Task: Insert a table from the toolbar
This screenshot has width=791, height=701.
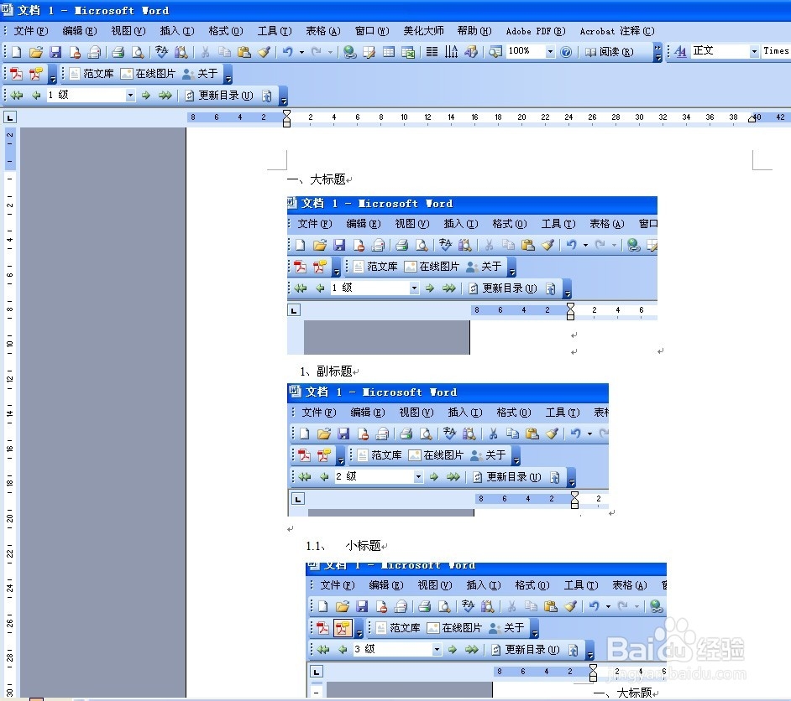Action: [x=389, y=52]
